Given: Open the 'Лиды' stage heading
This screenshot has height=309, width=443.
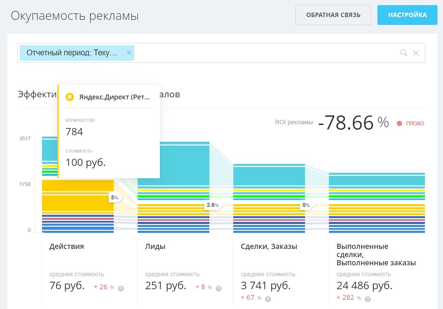Looking at the screenshot, I should (155, 247).
